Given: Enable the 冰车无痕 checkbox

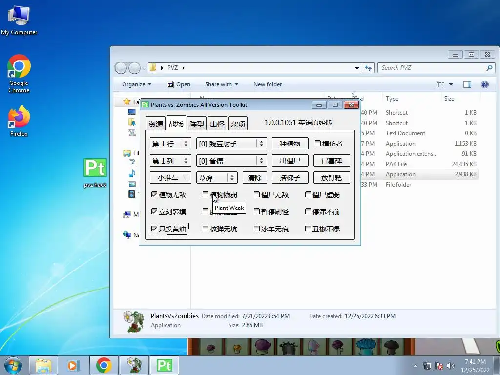Looking at the screenshot, I should click(257, 229).
